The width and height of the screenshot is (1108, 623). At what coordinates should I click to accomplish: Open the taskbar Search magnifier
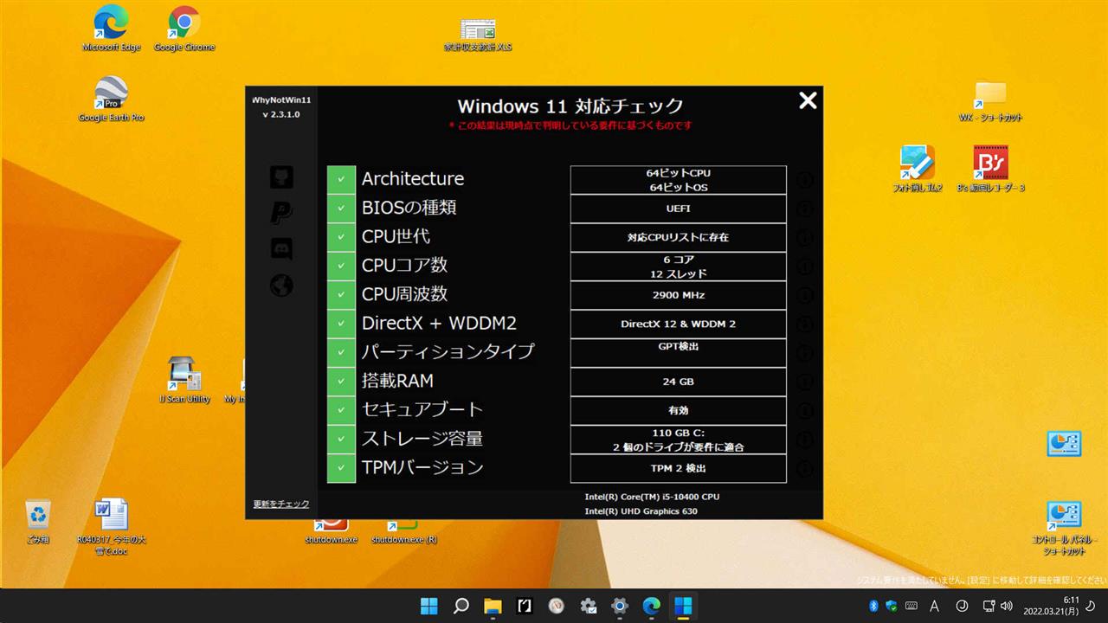[461, 606]
